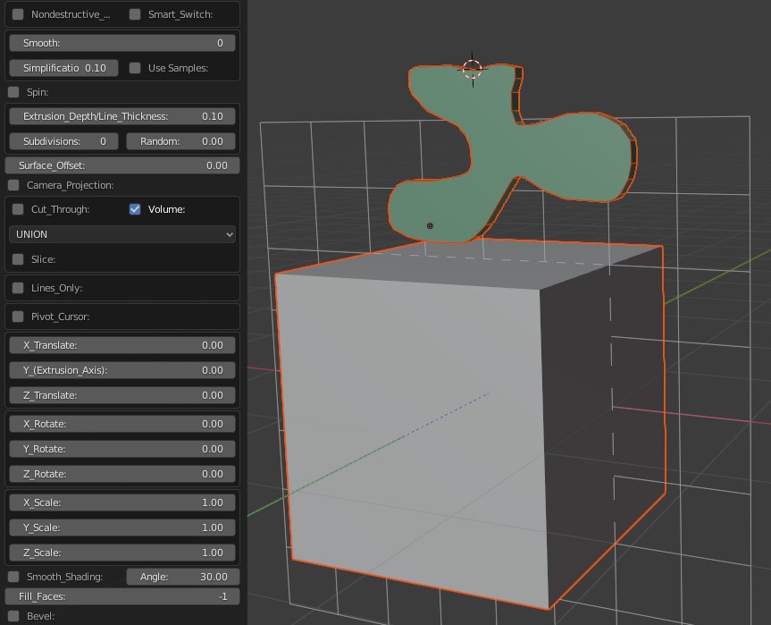This screenshot has width=771, height=625.
Task: Toggle the Smart_Switch checkbox
Action: coord(135,14)
